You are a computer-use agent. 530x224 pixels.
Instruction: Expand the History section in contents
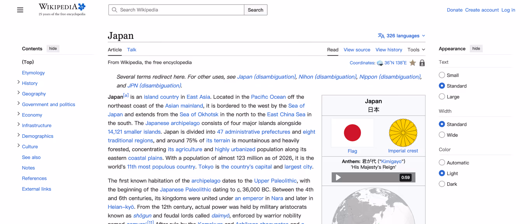(19, 82)
